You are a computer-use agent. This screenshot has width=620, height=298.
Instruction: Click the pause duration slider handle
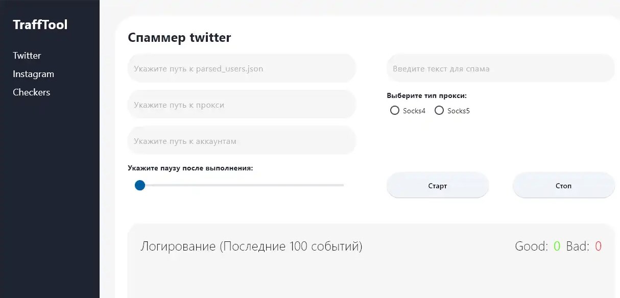click(139, 185)
